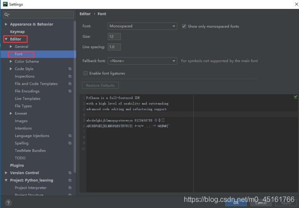The width and height of the screenshot is (299, 208).
Task: Open Live Templates settings
Action: [x=28, y=99]
